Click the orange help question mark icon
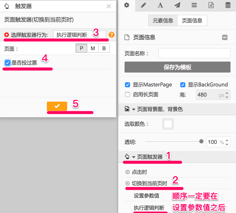The image size is (236, 213). pos(111,35)
